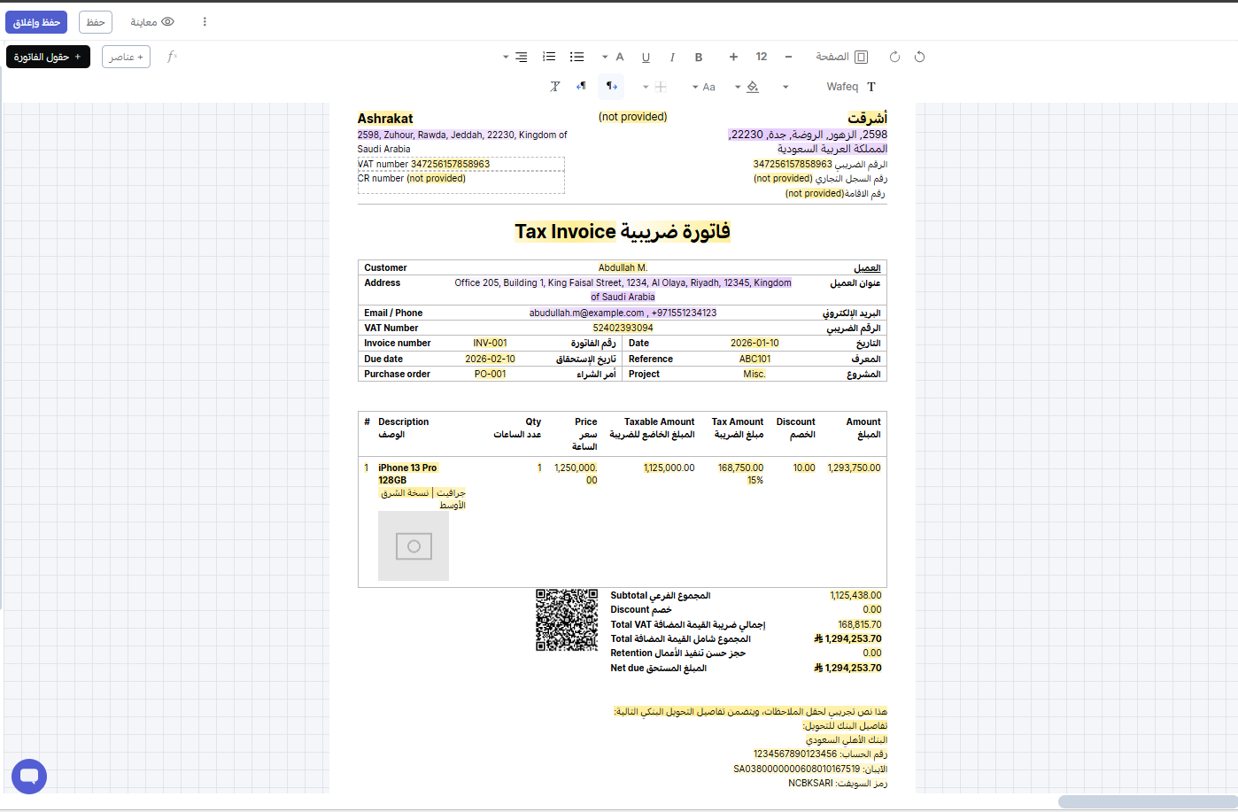Click the SWIFT code 'NCBKSARI'

[810, 783]
